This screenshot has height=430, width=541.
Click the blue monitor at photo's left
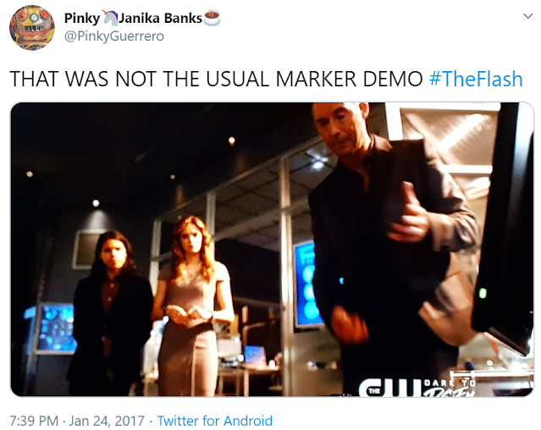click(x=54, y=328)
